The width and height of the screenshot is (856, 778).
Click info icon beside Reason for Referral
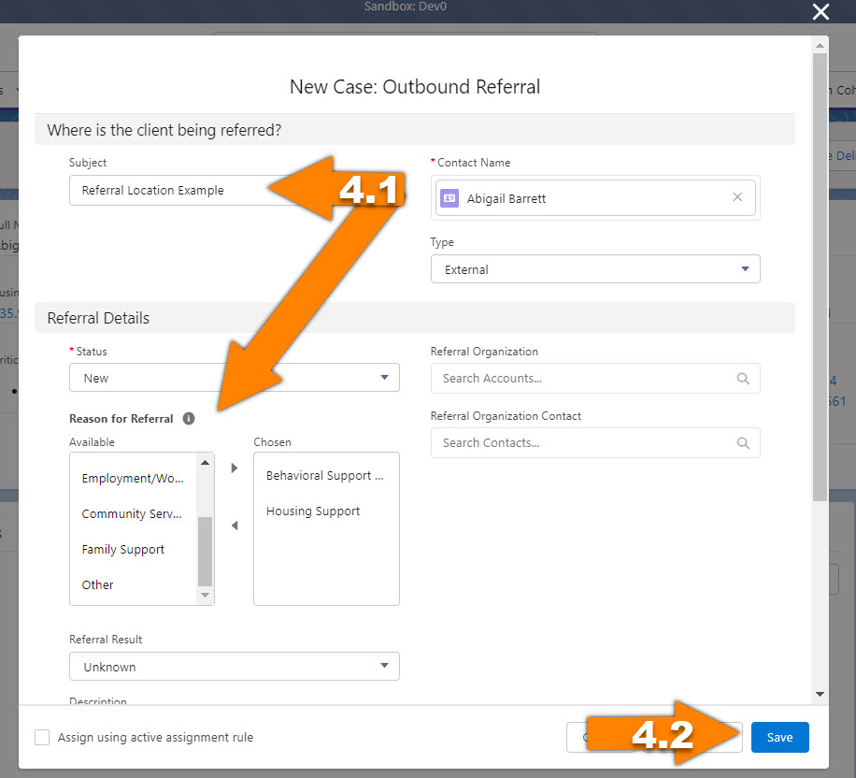point(189,418)
